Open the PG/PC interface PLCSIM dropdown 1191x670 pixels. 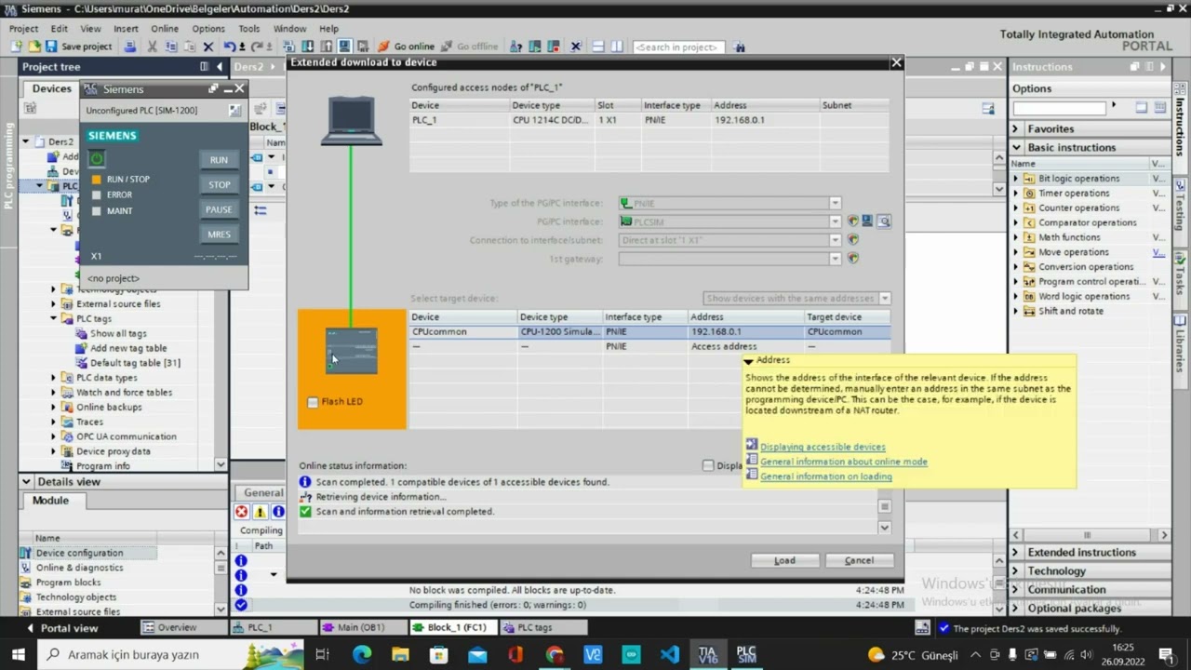[835, 221]
